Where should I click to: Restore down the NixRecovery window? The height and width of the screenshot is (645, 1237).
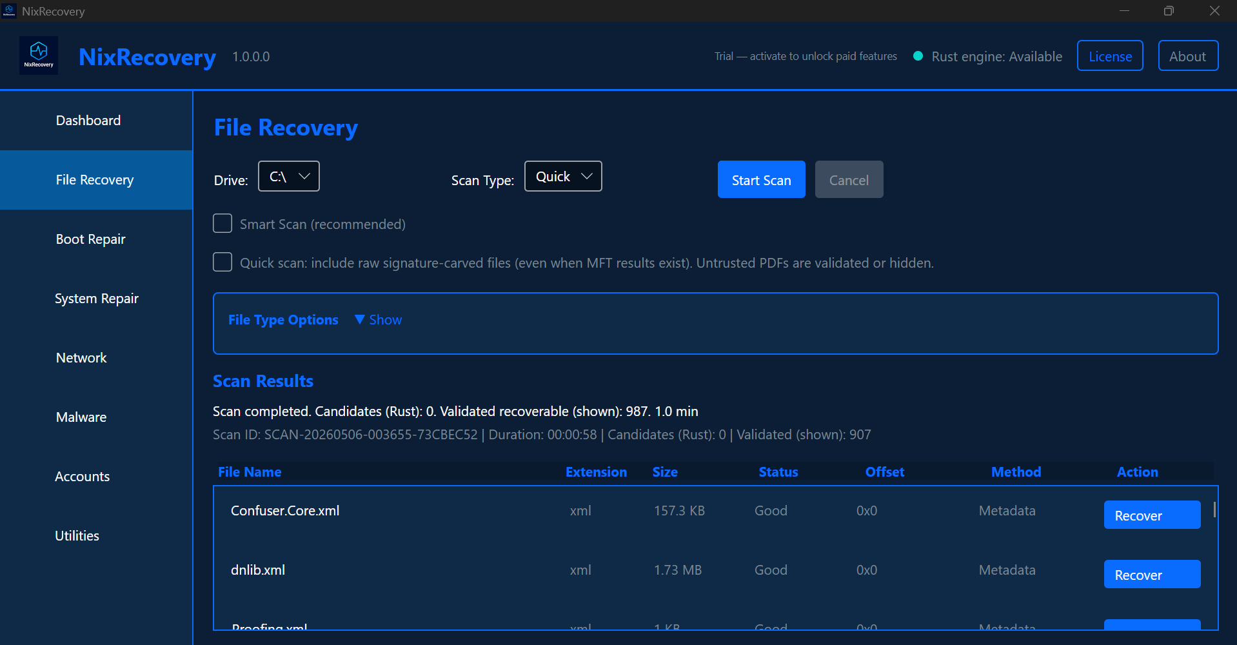[1169, 11]
